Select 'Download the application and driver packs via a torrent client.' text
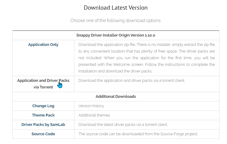The image size is (227, 144). [132, 80]
